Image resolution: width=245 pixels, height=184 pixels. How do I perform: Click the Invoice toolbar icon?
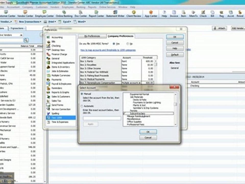174,14
